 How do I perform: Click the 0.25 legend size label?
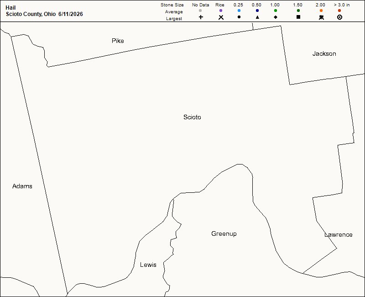[238, 5]
